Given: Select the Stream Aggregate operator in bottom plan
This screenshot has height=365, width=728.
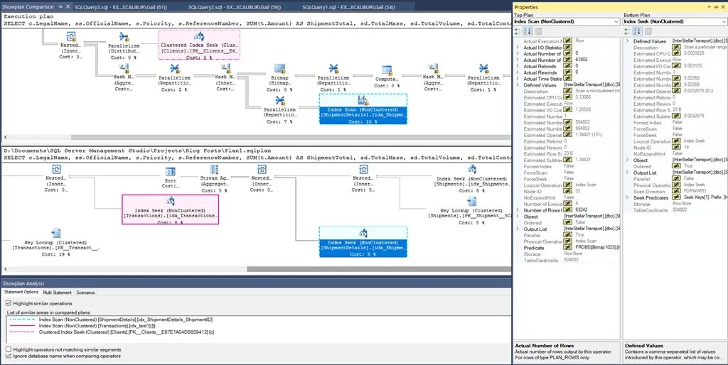Looking at the screenshot, I should pyautogui.click(x=214, y=178).
